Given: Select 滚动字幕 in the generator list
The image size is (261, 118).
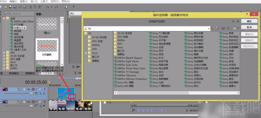Looking at the screenshot, I should (x=19, y=37).
